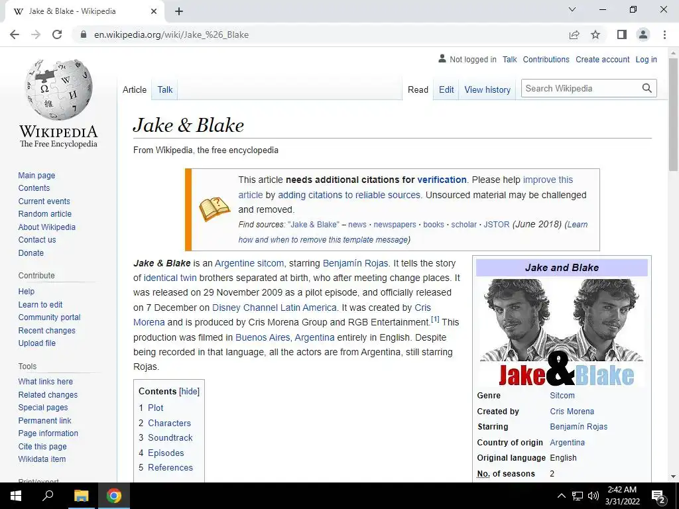Open the Contributions link
The image size is (679, 509).
[x=546, y=59]
